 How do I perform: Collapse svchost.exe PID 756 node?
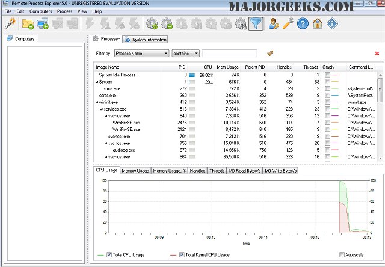point(106,143)
